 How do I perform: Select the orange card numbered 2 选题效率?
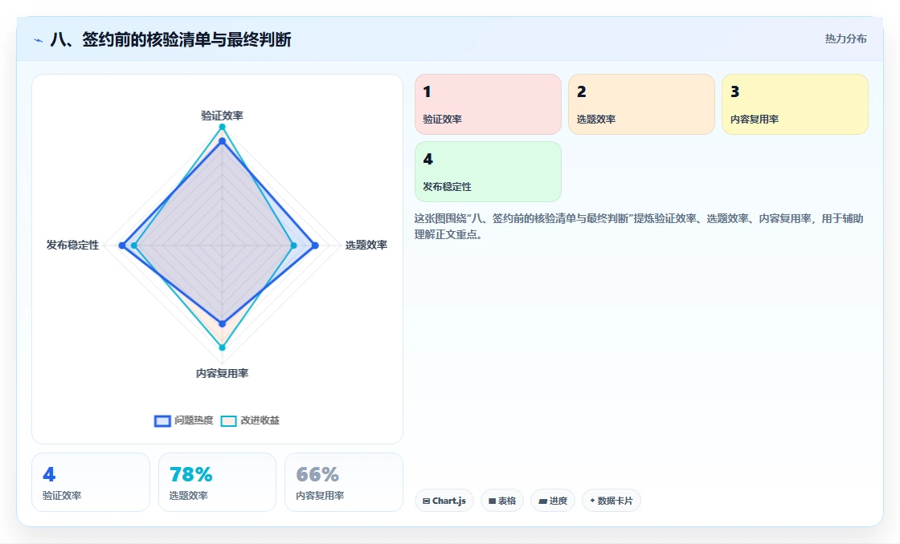pos(642,104)
